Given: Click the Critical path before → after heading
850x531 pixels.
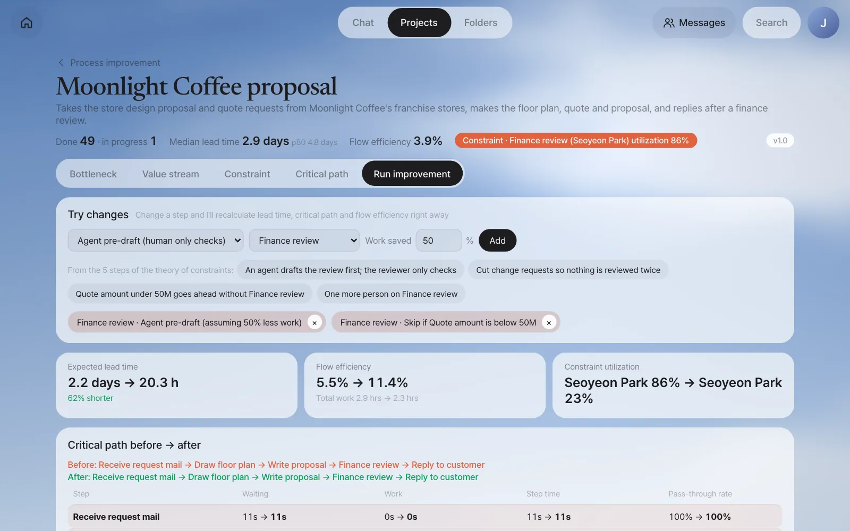Looking at the screenshot, I should click(x=134, y=445).
